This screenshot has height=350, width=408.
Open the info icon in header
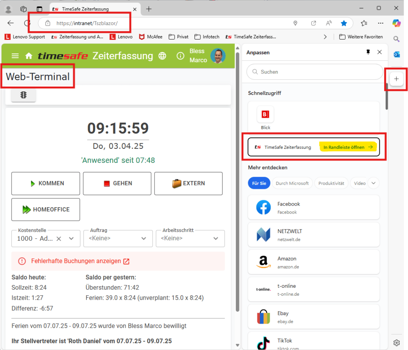click(180, 56)
